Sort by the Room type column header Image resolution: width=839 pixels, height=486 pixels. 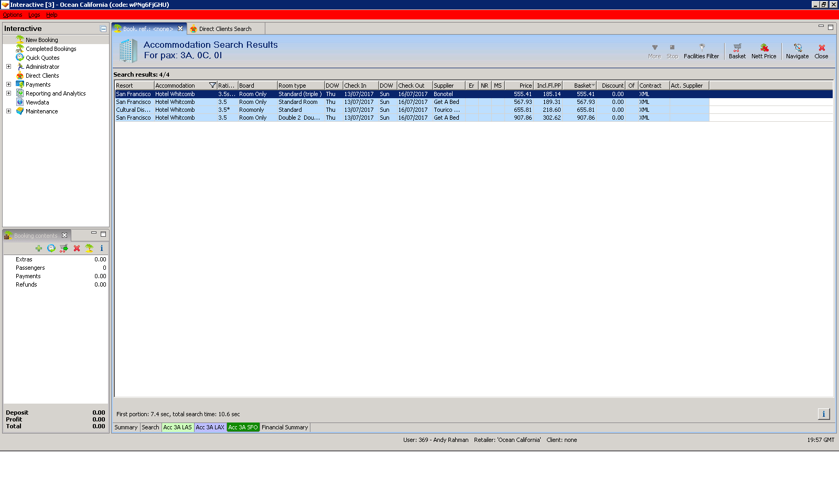pyautogui.click(x=300, y=86)
